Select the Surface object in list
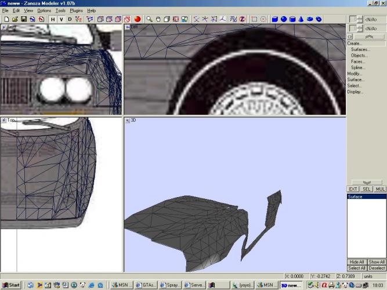387x290 pixels. pos(355,197)
